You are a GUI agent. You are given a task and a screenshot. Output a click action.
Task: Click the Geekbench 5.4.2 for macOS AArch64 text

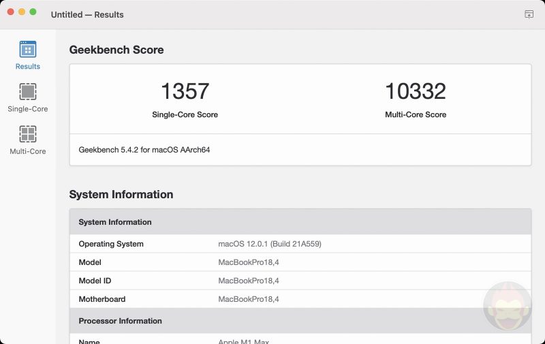[144, 150]
